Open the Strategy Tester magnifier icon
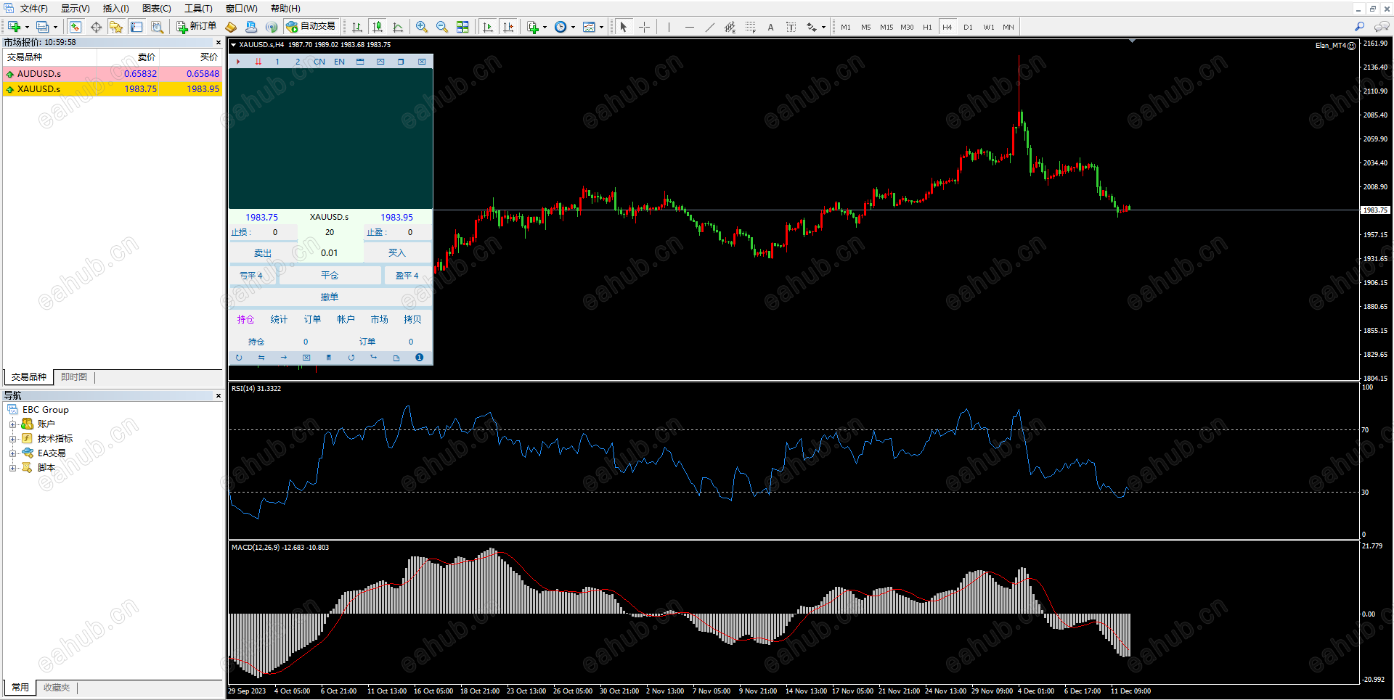The height and width of the screenshot is (700, 1394). coord(157,27)
